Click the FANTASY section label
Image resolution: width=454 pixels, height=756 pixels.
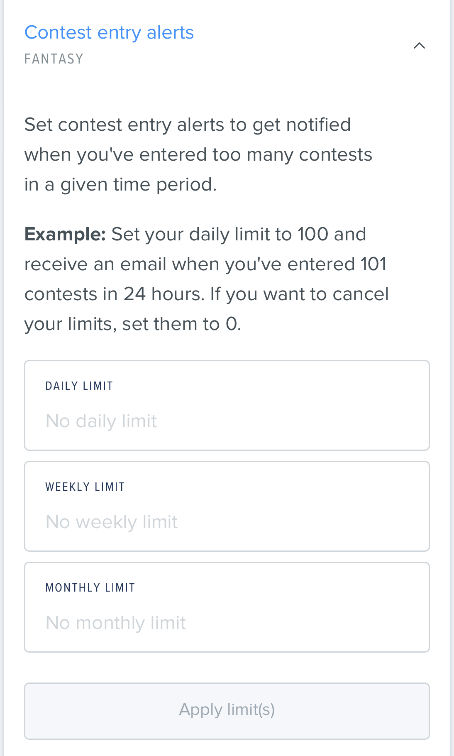[54, 59]
